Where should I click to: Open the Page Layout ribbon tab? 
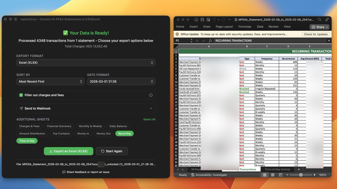[x=224, y=27]
